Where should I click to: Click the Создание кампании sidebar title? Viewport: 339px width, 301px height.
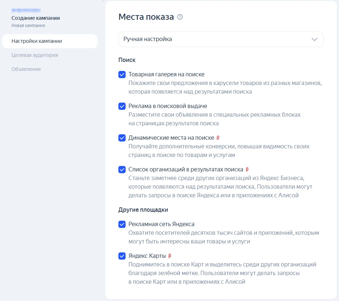pyautogui.click(x=36, y=18)
